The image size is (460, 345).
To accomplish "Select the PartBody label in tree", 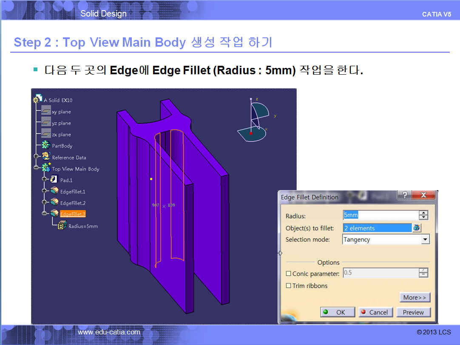I will [x=62, y=146].
